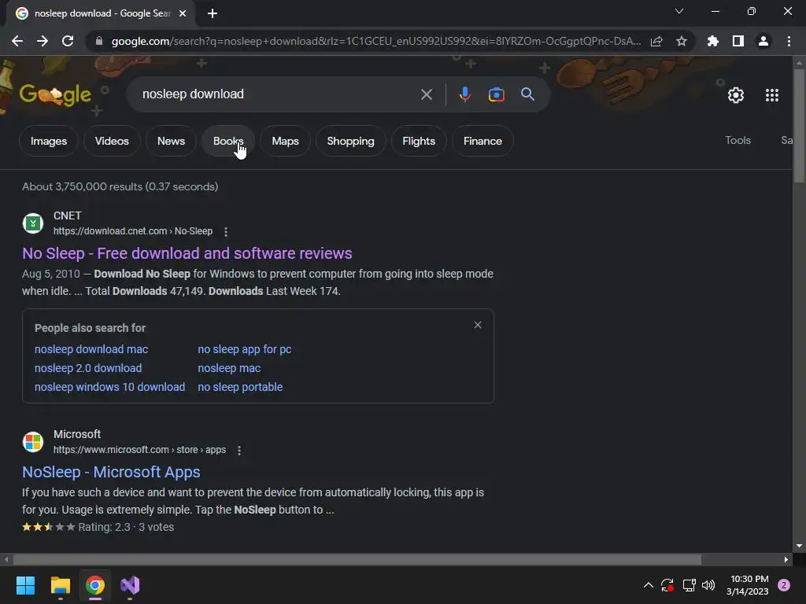Switch to Shopping results
This screenshot has height=604, width=806.
pyautogui.click(x=350, y=141)
